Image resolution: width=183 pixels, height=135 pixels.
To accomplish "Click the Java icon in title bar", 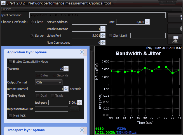I will 3,3.
